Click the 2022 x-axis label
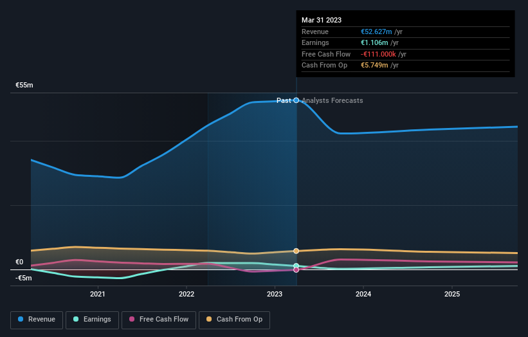The height and width of the screenshot is (337, 528). tap(187, 295)
